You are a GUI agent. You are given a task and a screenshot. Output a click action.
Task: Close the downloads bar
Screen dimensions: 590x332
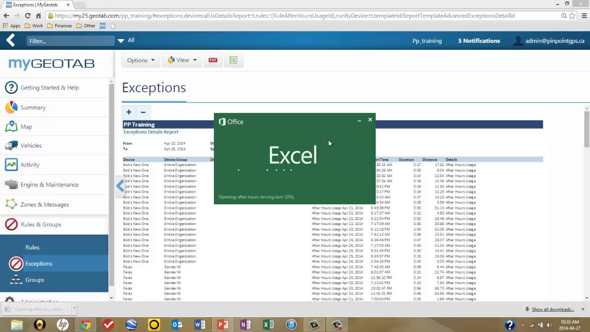pos(583,309)
